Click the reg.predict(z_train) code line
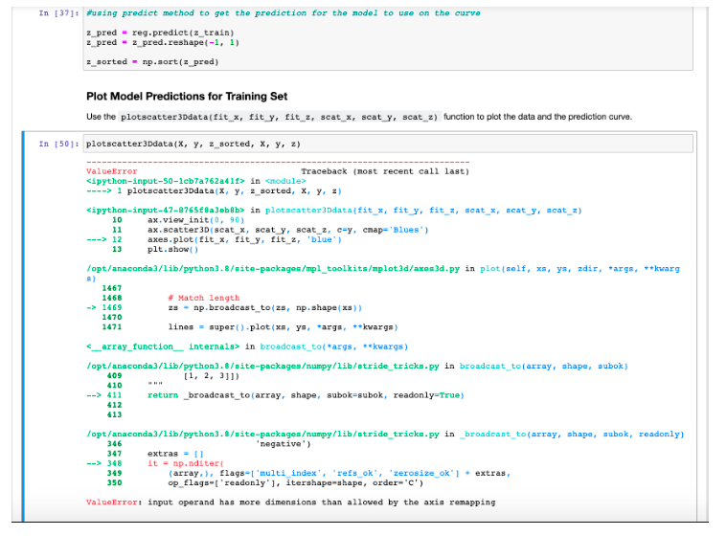727x536 pixels. (160, 33)
